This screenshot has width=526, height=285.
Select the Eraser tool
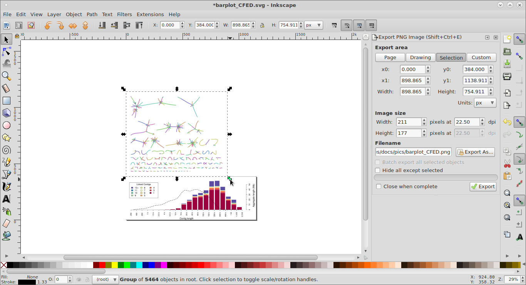7,224
